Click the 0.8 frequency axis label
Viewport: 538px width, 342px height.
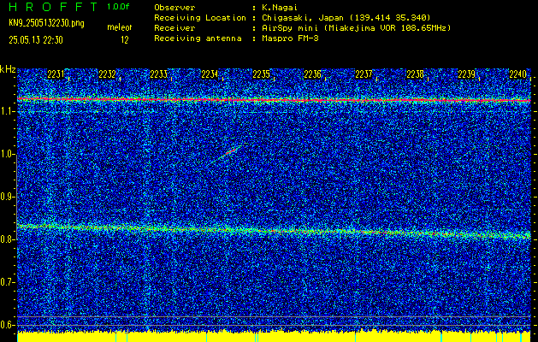click(x=7, y=239)
